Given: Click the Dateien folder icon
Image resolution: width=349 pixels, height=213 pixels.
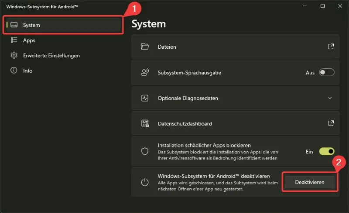Looking at the screenshot, I should click(x=145, y=47).
